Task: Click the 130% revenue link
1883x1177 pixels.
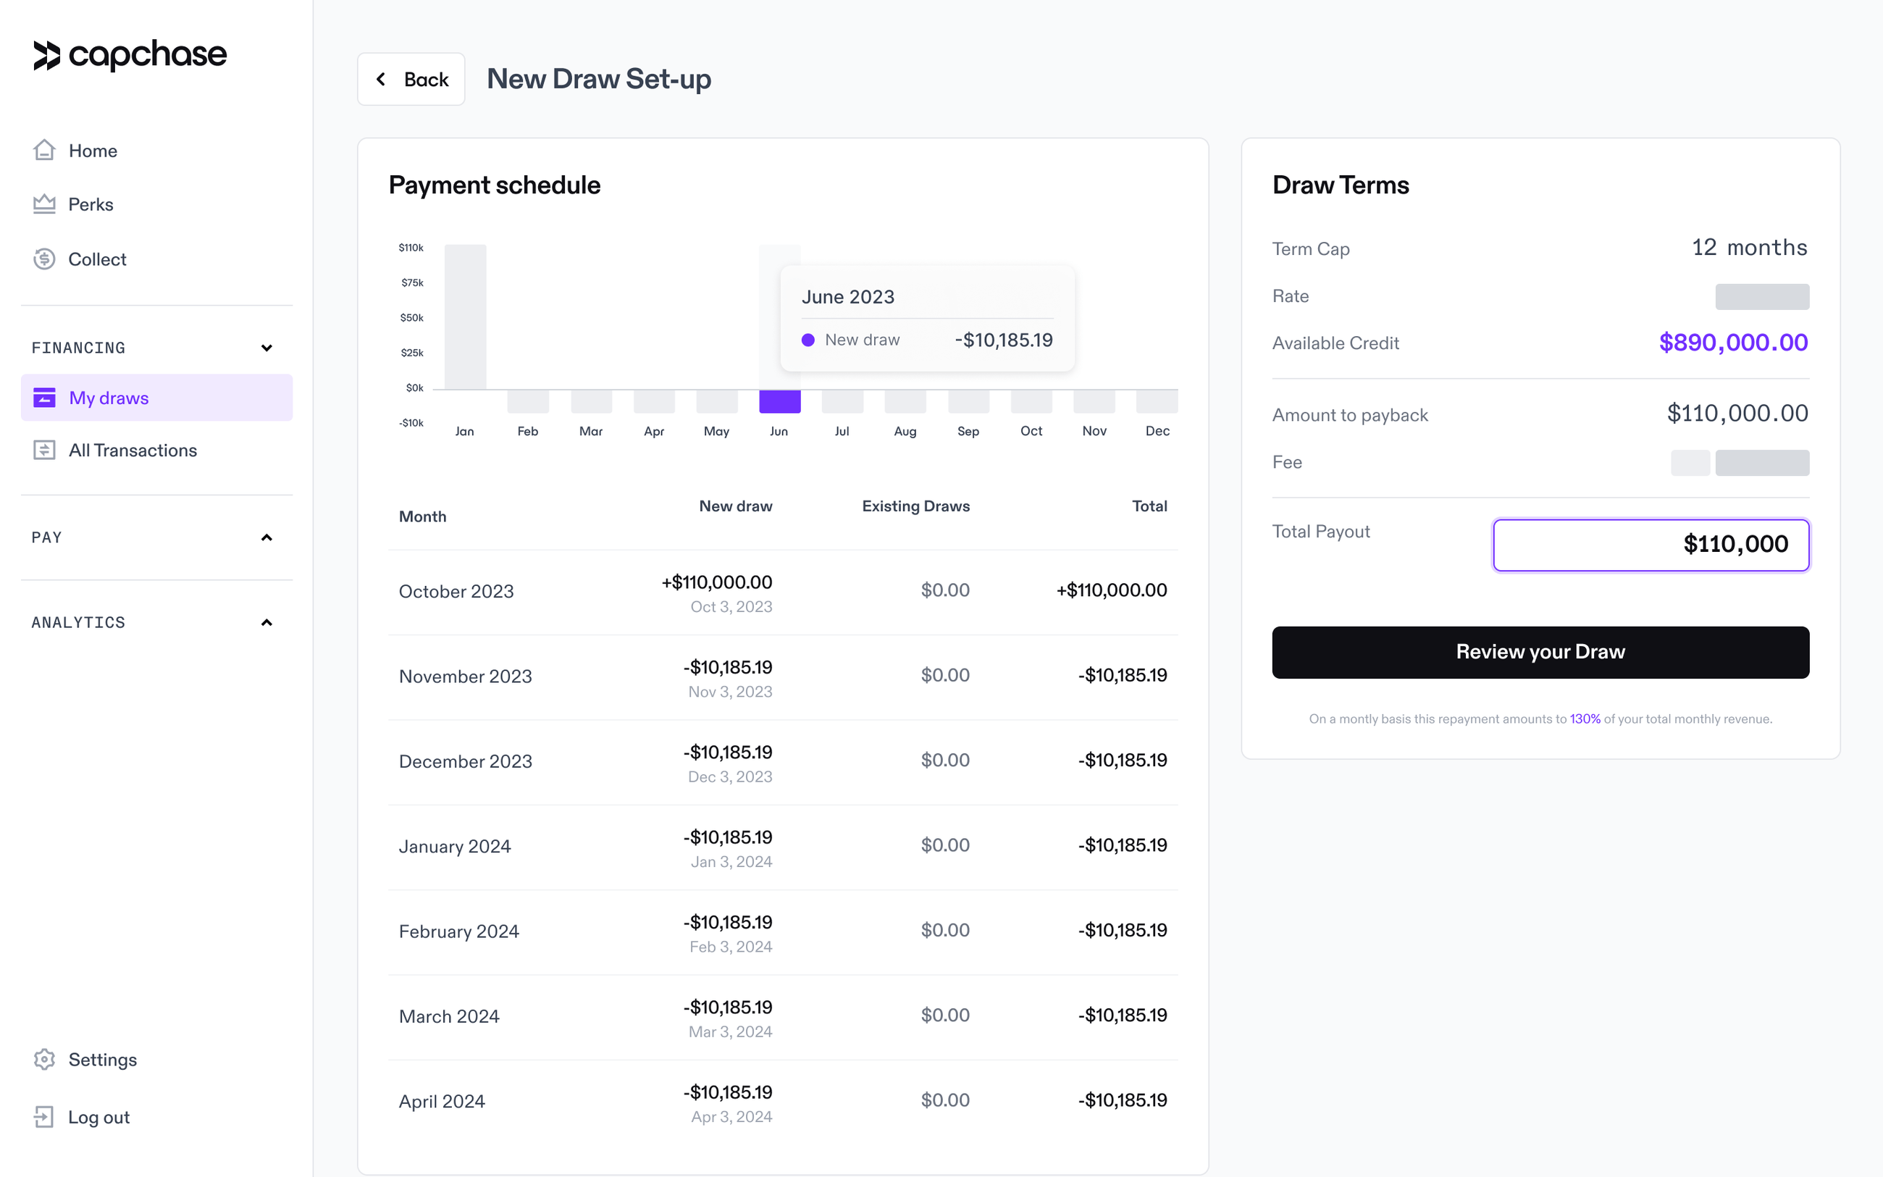Action: point(1584,719)
